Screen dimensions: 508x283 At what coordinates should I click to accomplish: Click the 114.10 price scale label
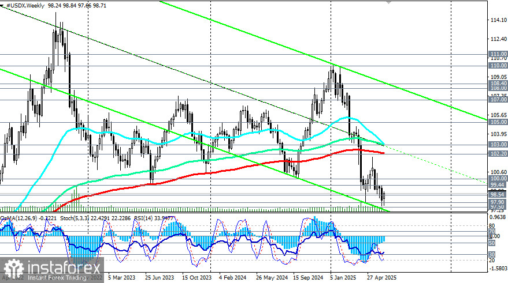(498, 20)
